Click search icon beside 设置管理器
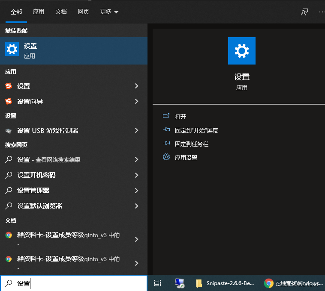325x291 pixels. (x=9, y=191)
